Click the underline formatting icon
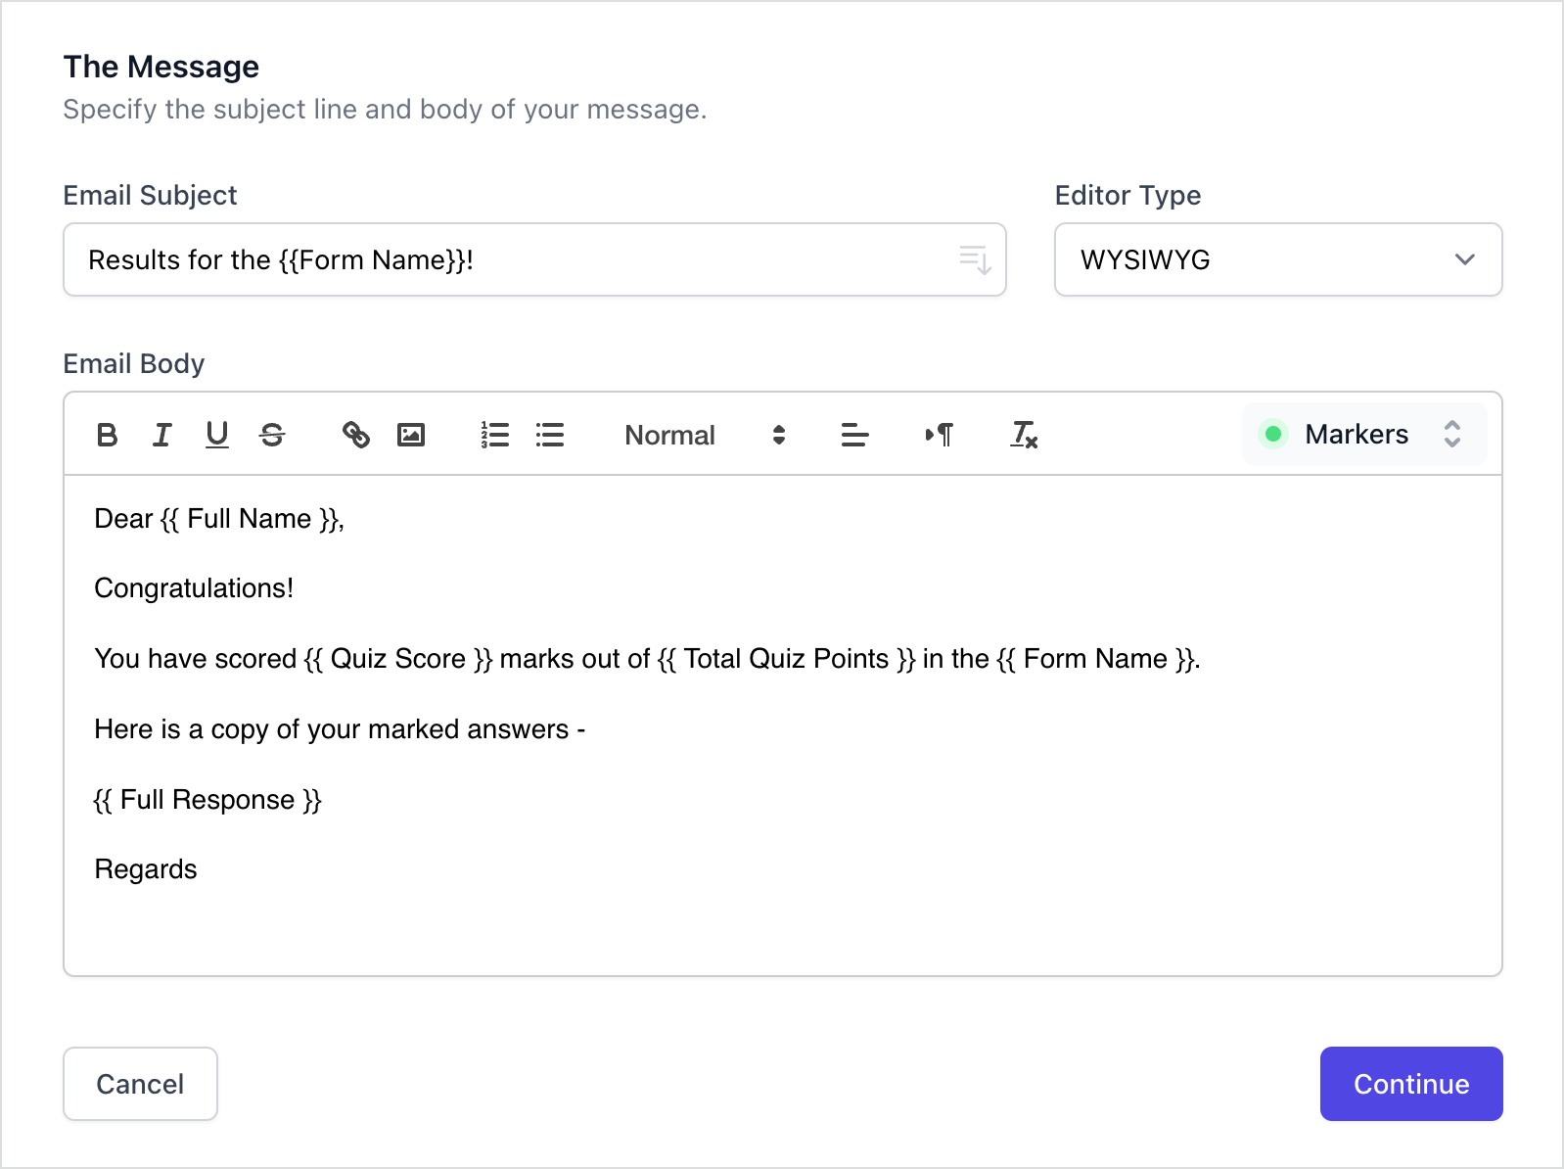The image size is (1564, 1169). coord(217,435)
